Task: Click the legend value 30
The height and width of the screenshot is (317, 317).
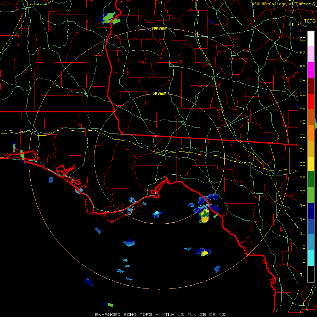Action: 303,164
